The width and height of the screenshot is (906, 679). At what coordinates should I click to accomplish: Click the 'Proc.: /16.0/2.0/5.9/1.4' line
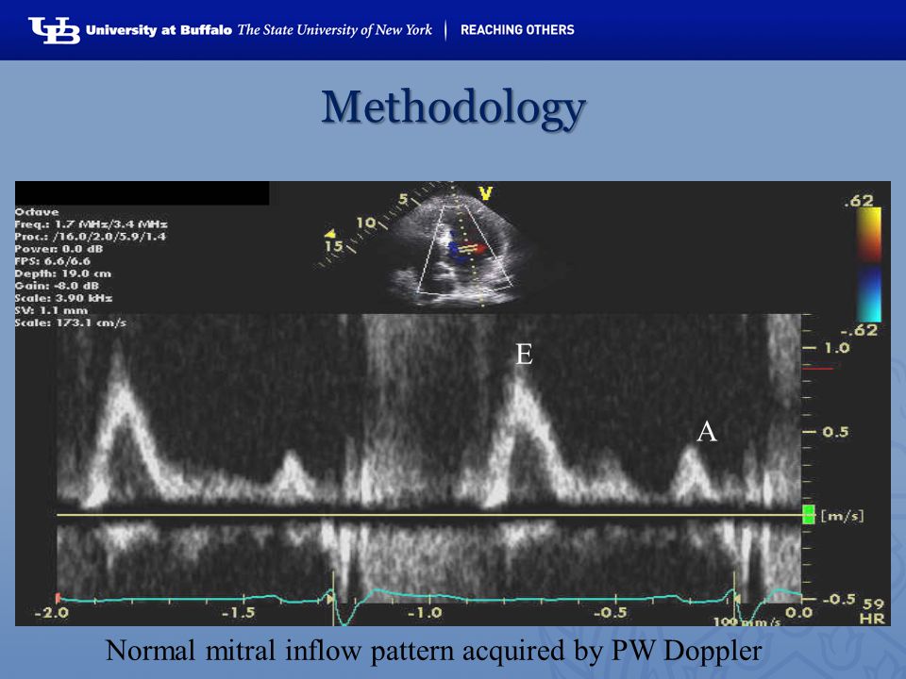(x=91, y=237)
